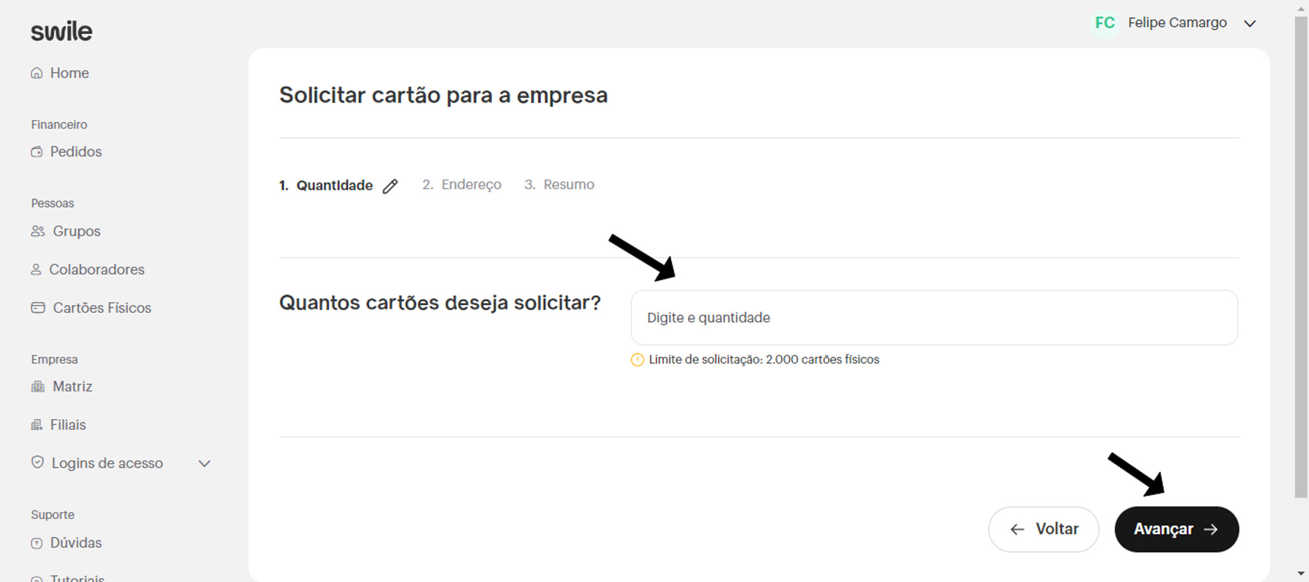Viewport: 1309px width, 582px height.
Task: Click the Colaboradores person icon
Action: pyautogui.click(x=36, y=270)
